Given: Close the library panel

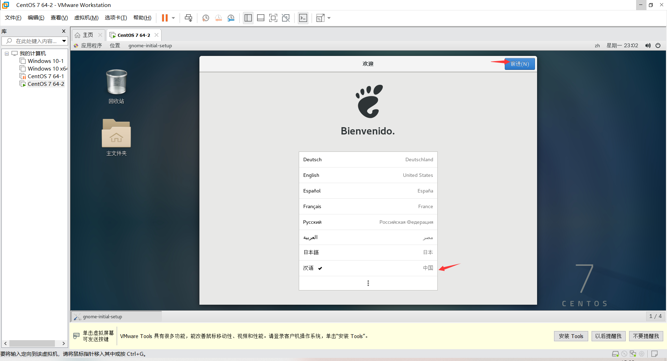Looking at the screenshot, I should coord(64,31).
